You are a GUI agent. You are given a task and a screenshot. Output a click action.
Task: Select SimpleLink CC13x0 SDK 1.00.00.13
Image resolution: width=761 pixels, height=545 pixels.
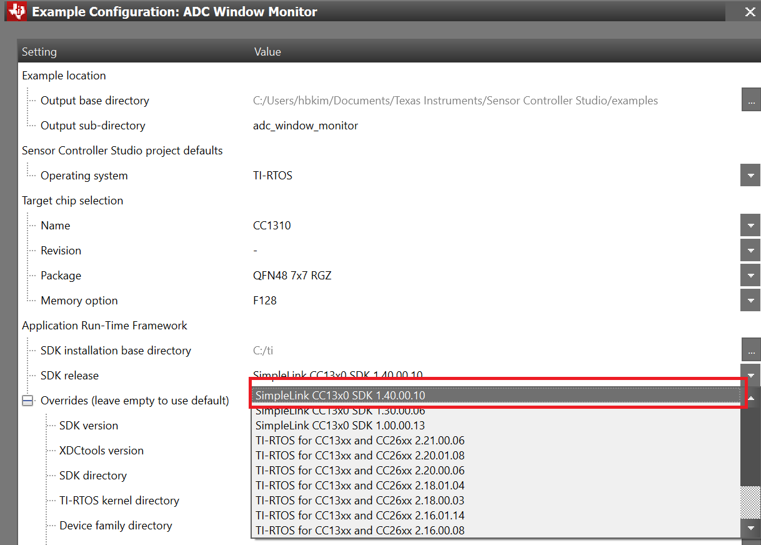(497, 426)
